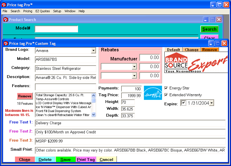The image size is (231, 166).
Task: Click the Small Print field
Action: 130,150
